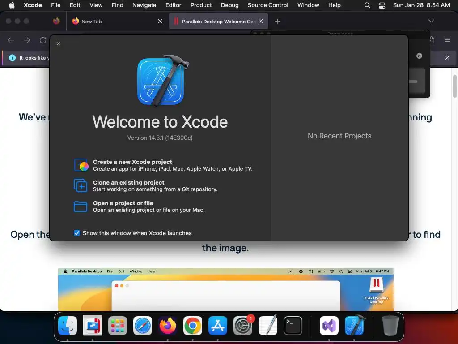Open the Editor menu

173,5
